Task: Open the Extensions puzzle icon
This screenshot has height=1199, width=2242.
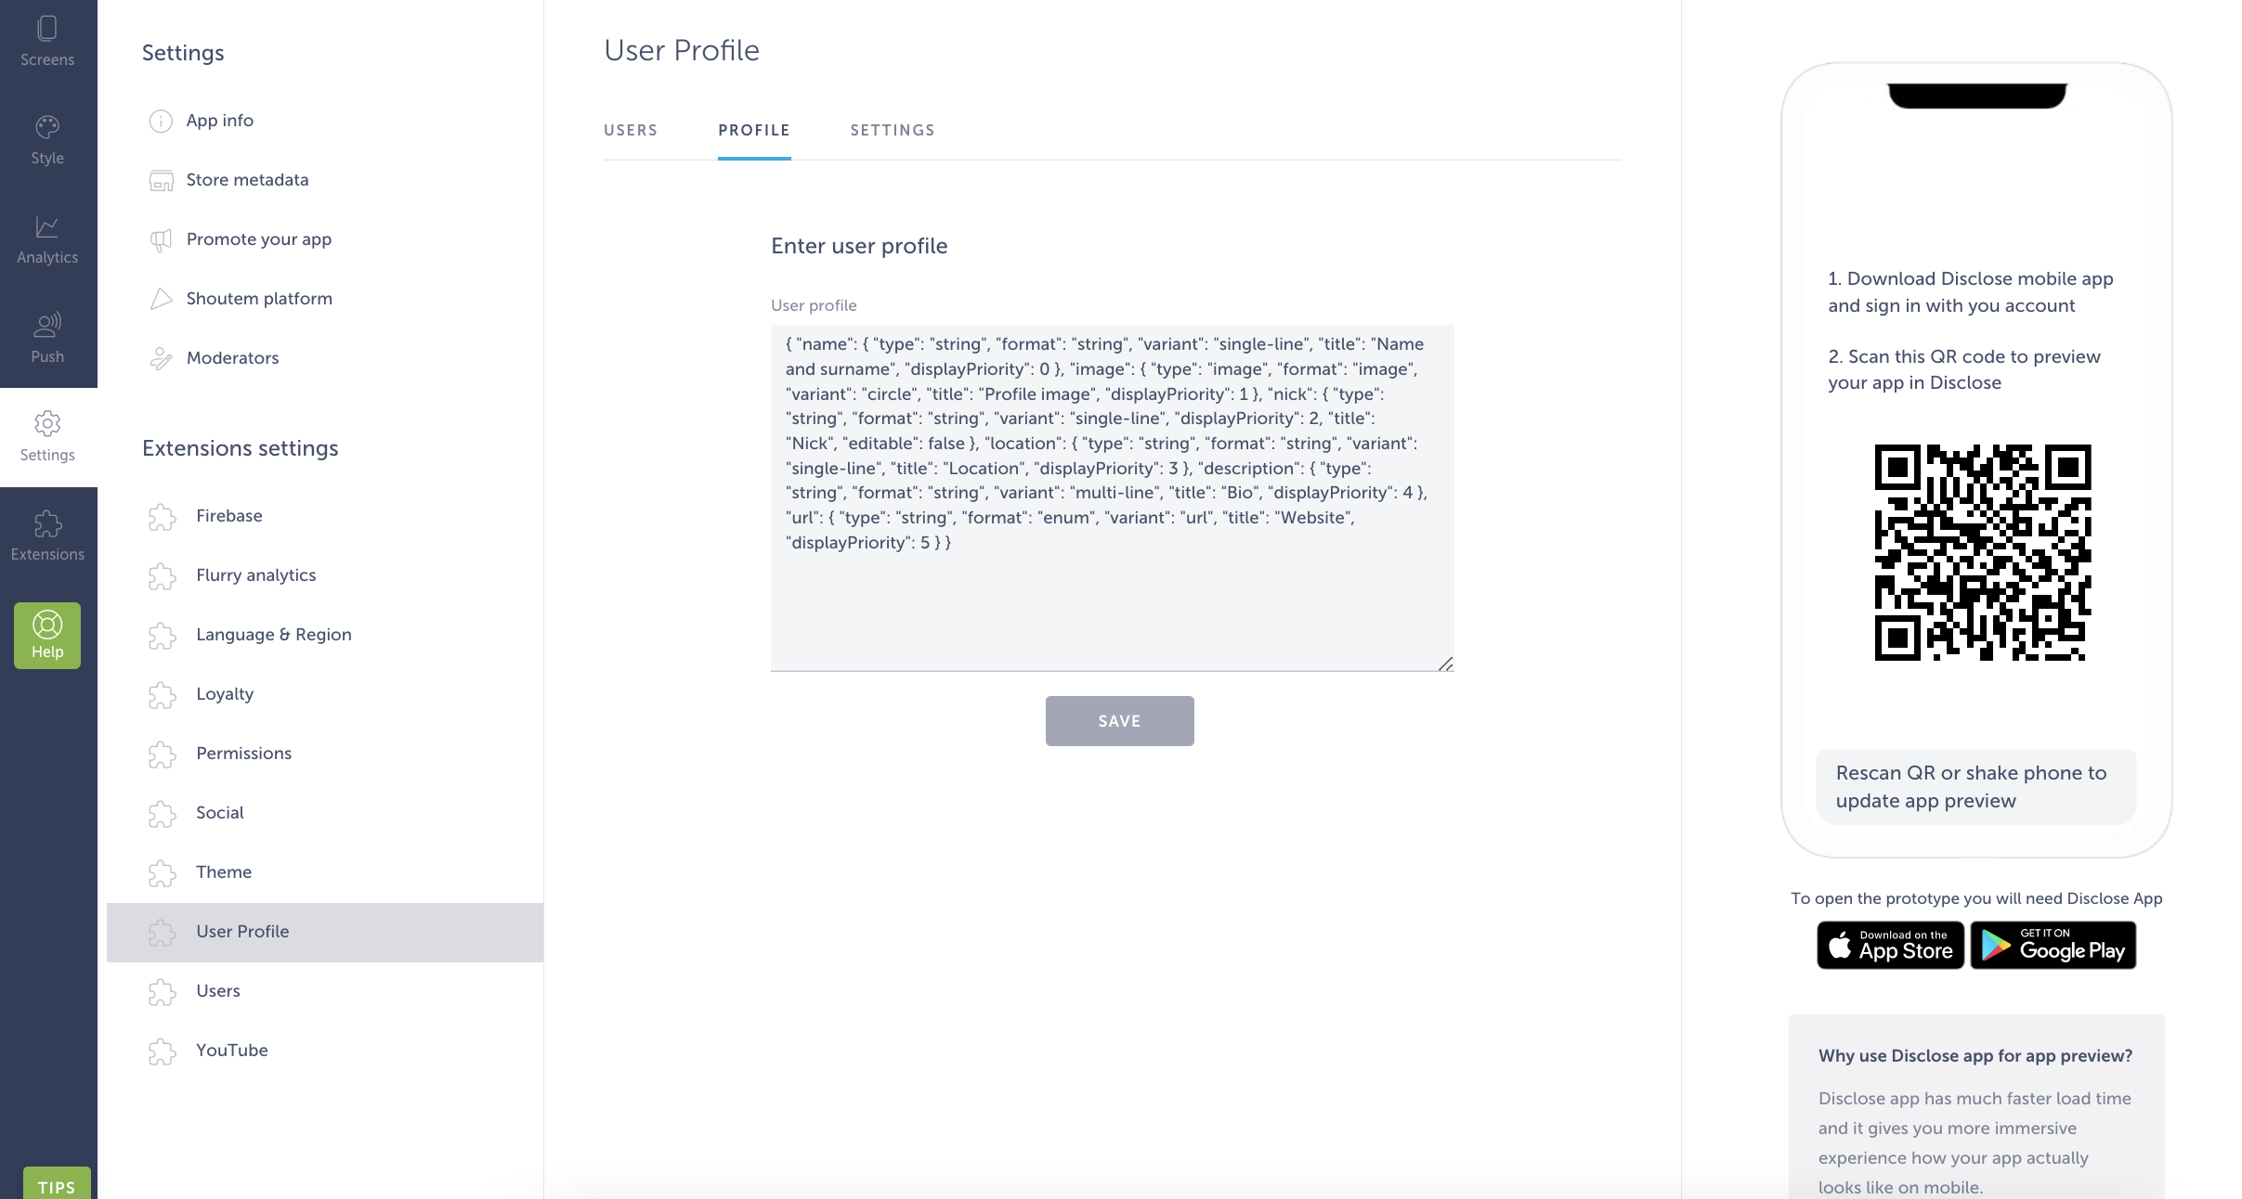Action: click(47, 523)
